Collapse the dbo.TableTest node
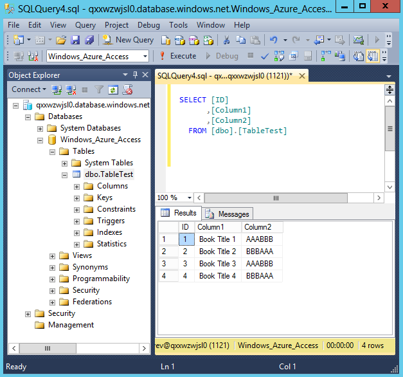Viewport: 403px width, 377px height. [65, 174]
